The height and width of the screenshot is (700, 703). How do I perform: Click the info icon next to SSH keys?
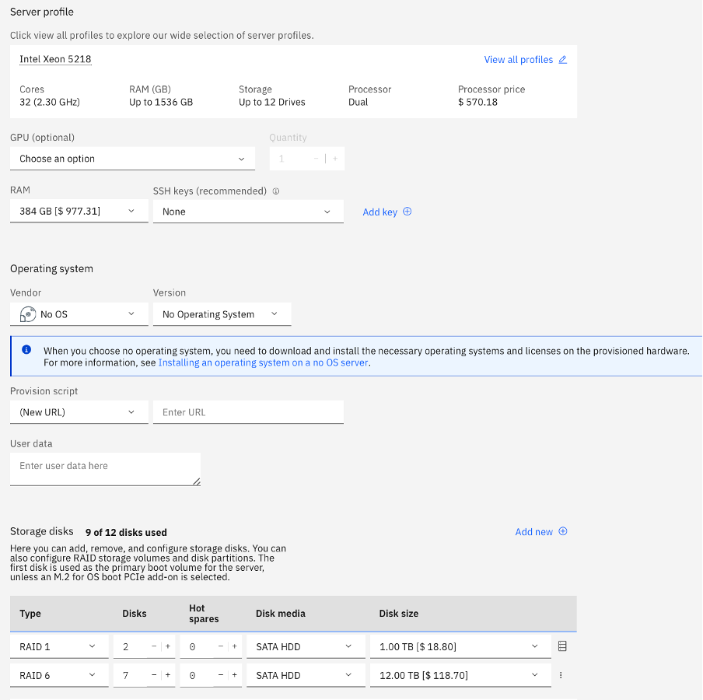point(275,191)
